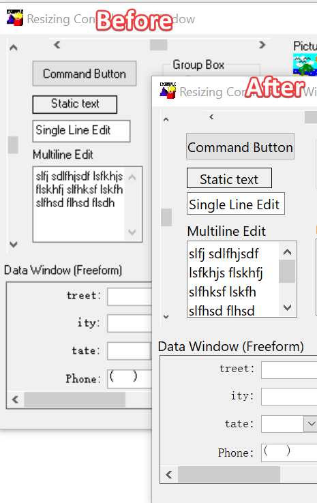Click down arrow of Before window's left scrollbar
This screenshot has width=317, height=503.
13,245
